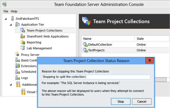Open the Help menu
This screenshot has width=170, height=108.
[x=14, y=11]
